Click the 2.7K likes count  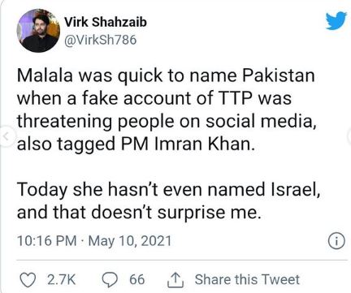[62, 280]
